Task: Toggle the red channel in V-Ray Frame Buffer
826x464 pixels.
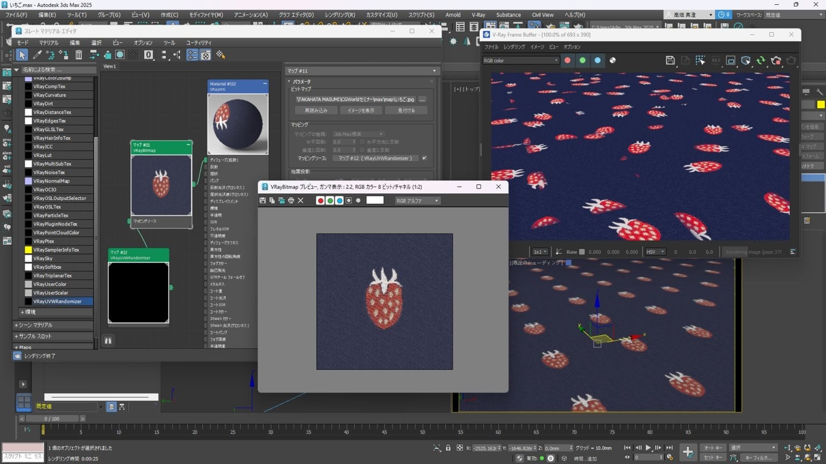Action: (x=567, y=61)
